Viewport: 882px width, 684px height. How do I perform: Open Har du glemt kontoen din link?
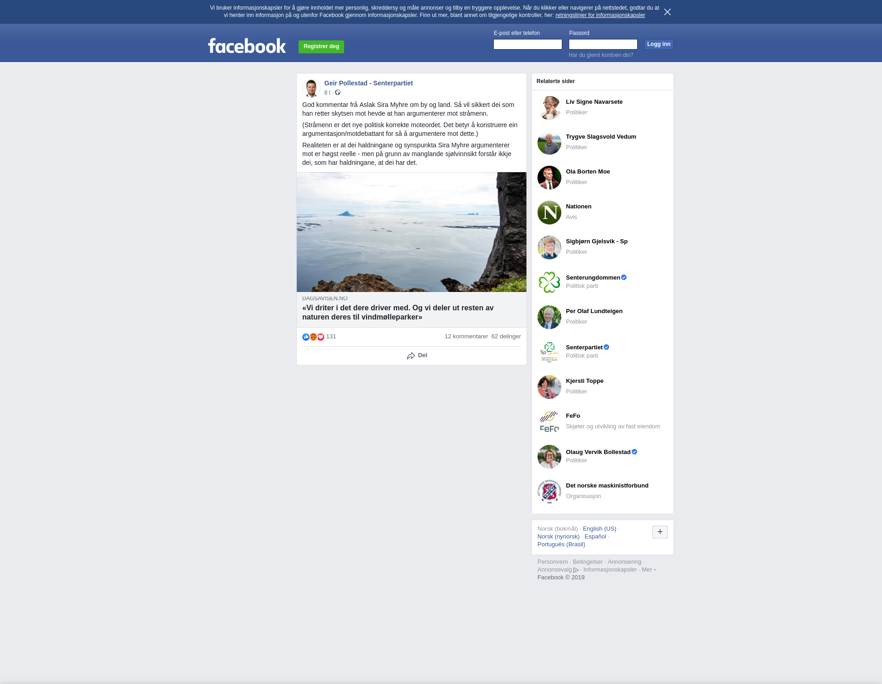click(601, 55)
